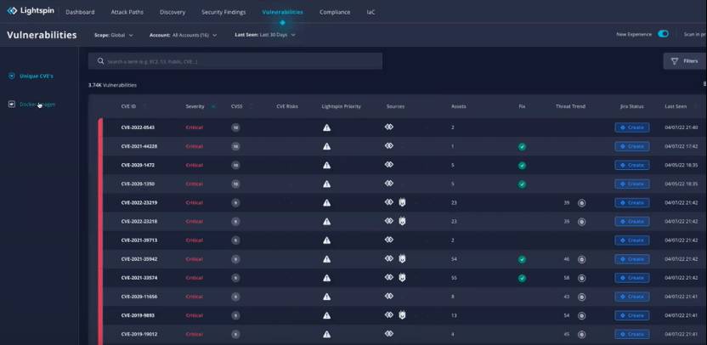707x345 pixels.
Task: Click the Unique CVE's shield icon
Action: [12, 76]
